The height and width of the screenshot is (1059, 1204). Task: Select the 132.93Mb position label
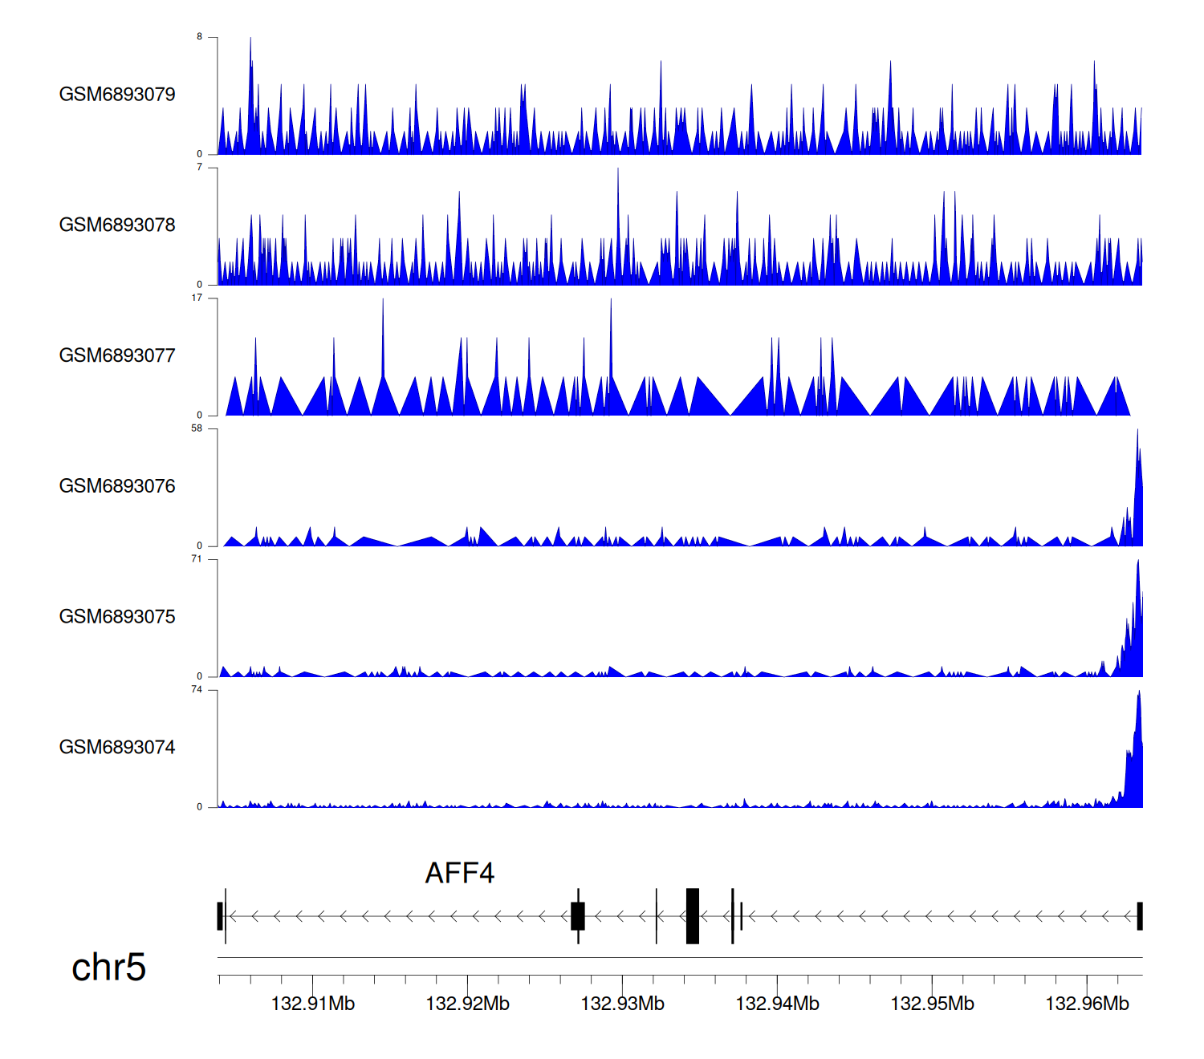[x=622, y=1004]
